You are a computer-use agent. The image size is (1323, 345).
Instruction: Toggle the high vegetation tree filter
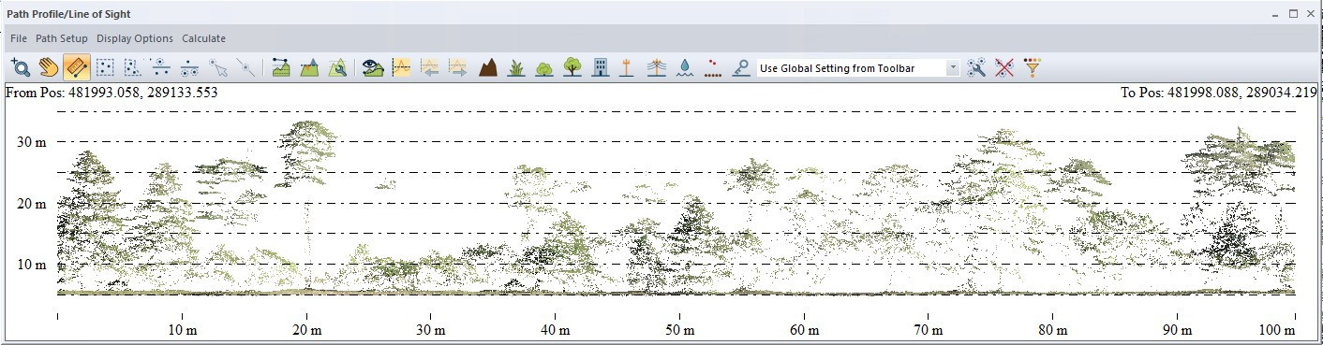[x=572, y=67]
